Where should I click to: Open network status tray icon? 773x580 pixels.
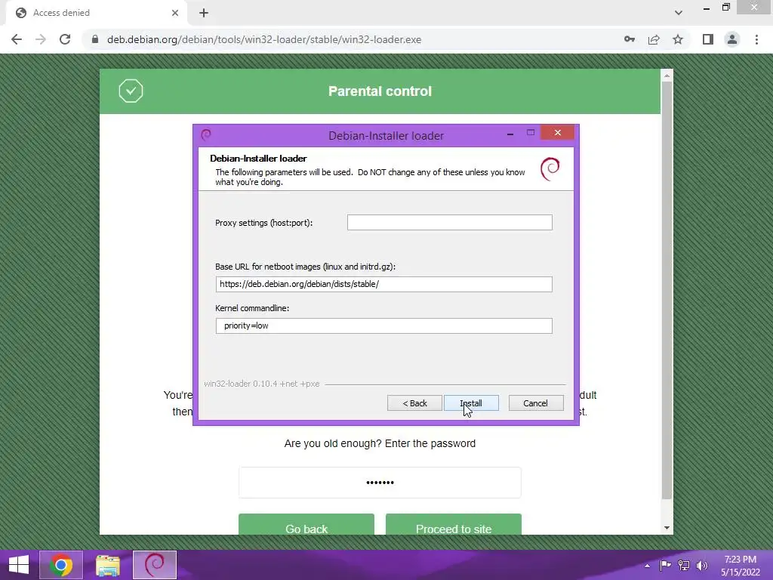click(684, 565)
